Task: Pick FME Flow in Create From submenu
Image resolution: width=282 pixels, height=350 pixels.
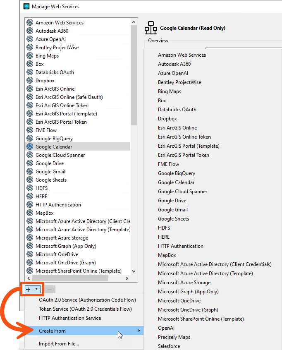Action: [168, 164]
